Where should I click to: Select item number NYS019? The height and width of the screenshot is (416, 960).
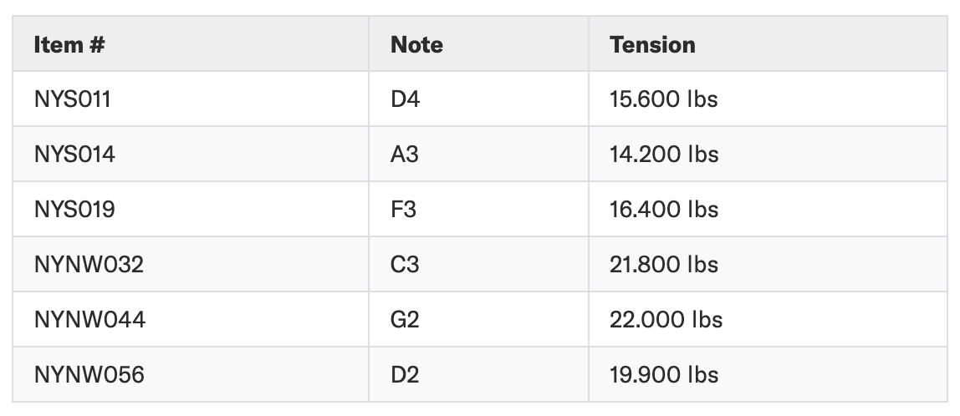[x=74, y=209]
